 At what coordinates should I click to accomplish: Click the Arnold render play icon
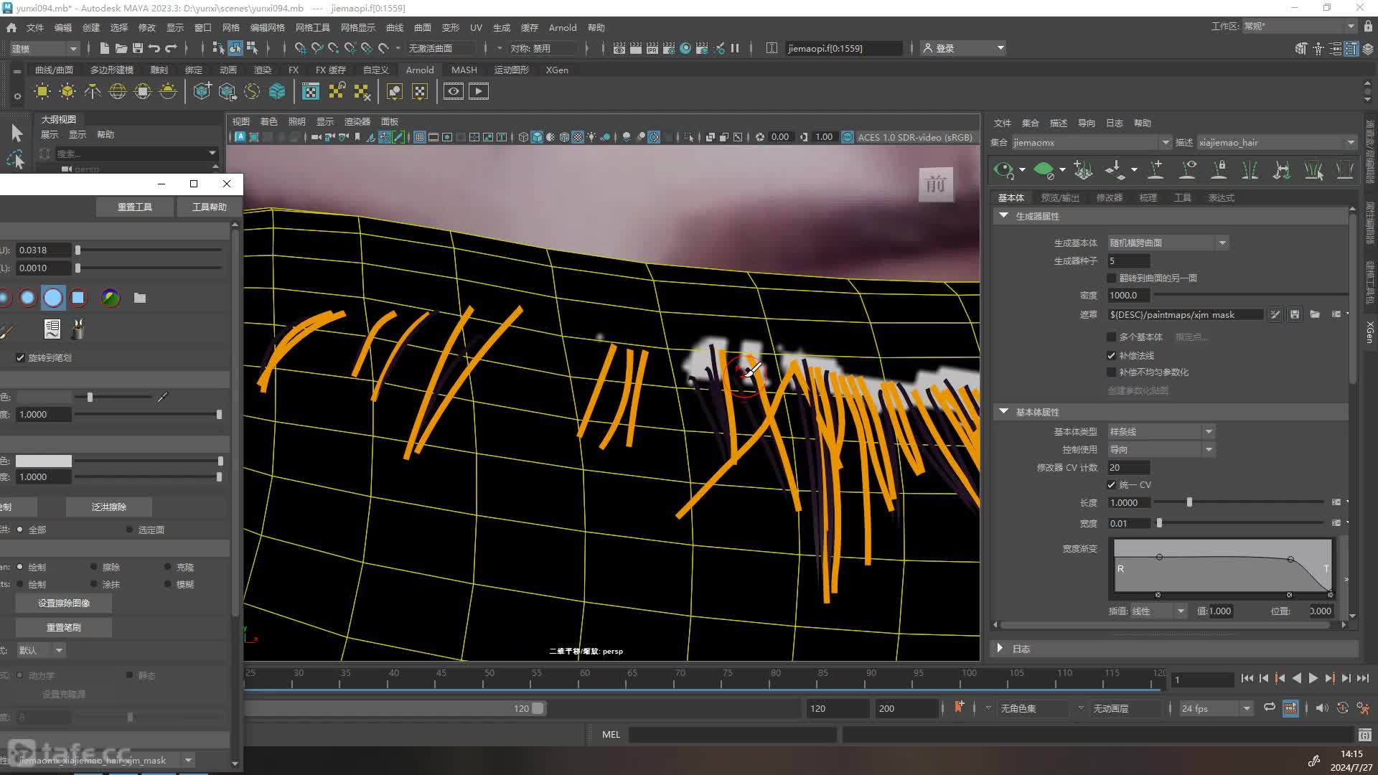click(479, 91)
